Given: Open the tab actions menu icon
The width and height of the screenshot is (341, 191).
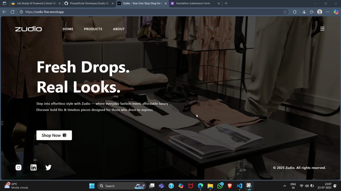Looking at the screenshot, I should point(4,3).
